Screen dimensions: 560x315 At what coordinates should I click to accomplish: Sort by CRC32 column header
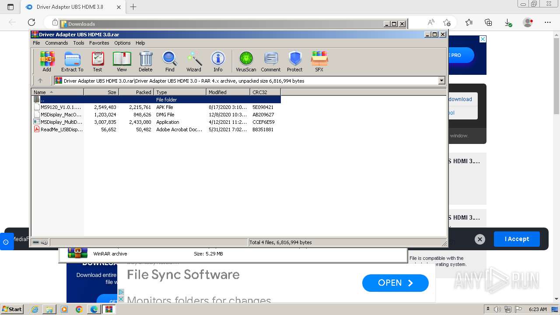pos(265,92)
